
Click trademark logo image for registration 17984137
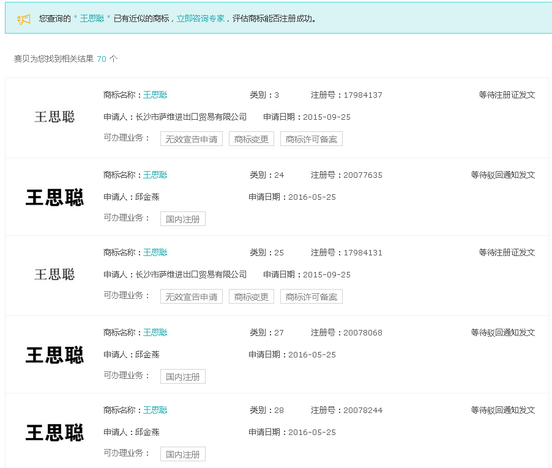[x=54, y=117]
